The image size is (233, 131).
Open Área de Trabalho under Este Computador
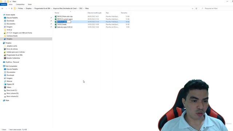[x=12, y=69]
